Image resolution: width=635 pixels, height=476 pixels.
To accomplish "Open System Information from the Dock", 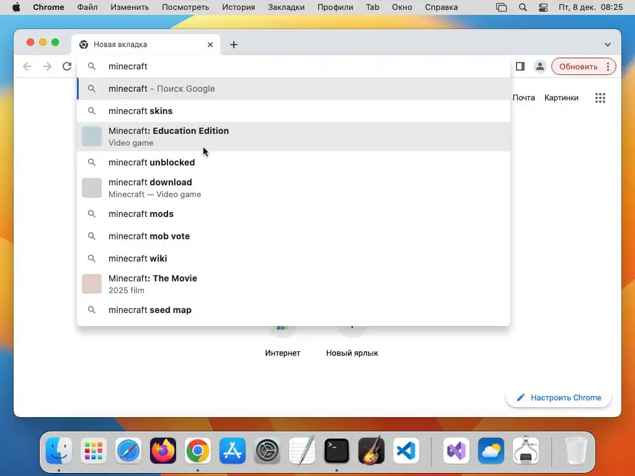I will [526, 451].
